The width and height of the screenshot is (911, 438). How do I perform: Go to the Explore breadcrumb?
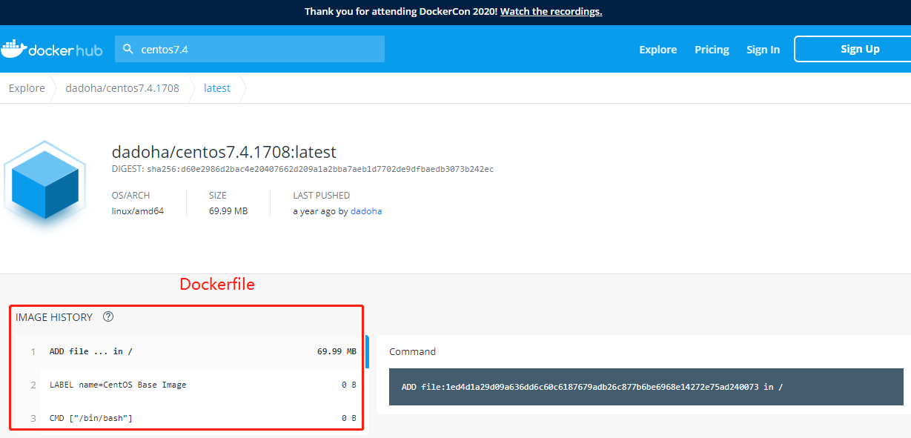pos(27,88)
